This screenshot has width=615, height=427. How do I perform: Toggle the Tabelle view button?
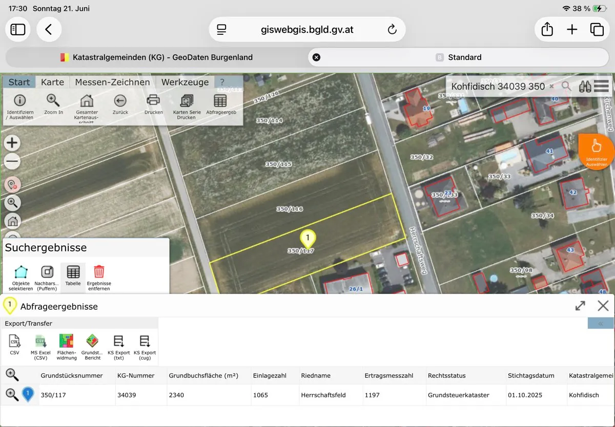[73, 277]
